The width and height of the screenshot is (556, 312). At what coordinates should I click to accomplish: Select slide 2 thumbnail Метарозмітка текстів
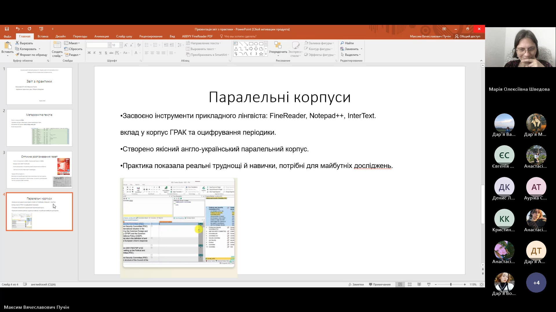pyautogui.click(x=39, y=128)
